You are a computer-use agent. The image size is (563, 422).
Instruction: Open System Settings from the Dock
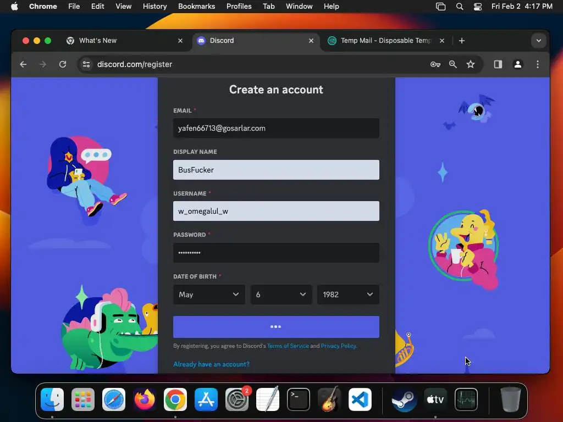click(237, 399)
